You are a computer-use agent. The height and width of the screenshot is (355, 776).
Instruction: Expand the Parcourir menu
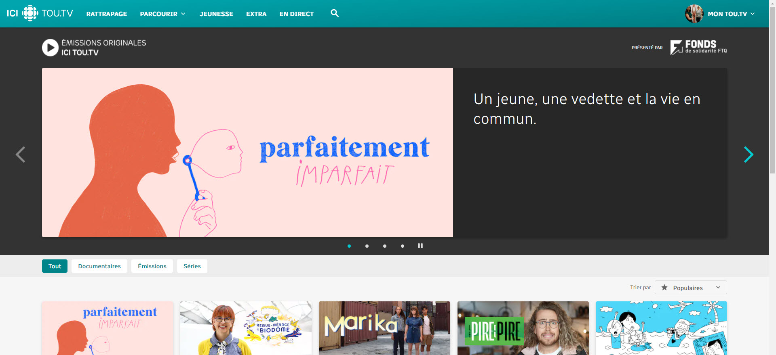pyautogui.click(x=162, y=14)
